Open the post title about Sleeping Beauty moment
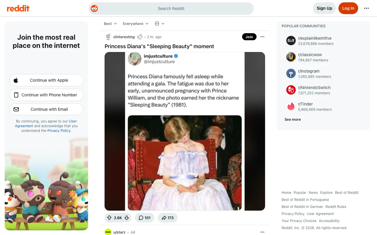This screenshot has width=377, height=235. pos(159,46)
